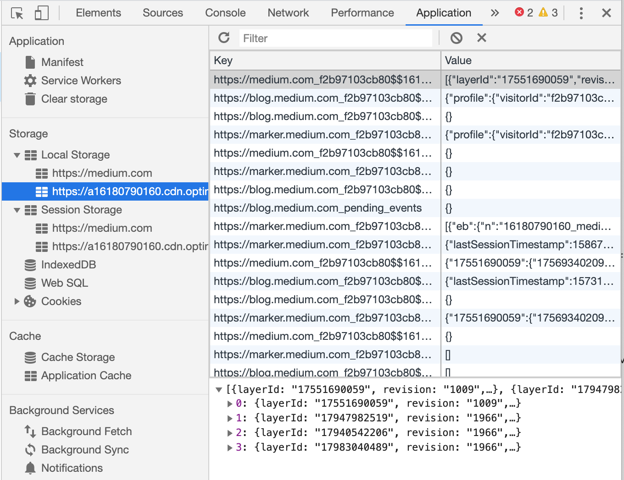
Task: Open Notifications service
Action: (x=72, y=468)
